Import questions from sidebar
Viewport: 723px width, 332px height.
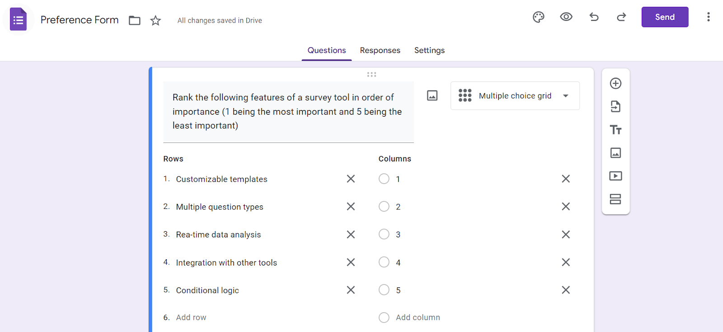pyautogui.click(x=615, y=107)
